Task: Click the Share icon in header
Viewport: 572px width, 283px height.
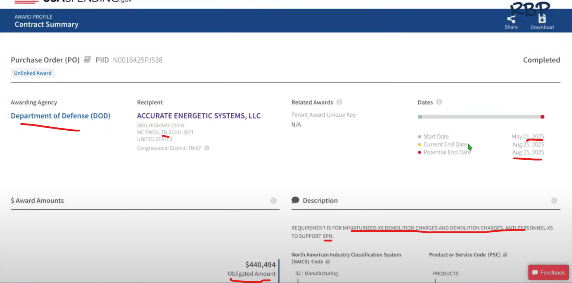Action: pyautogui.click(x=511, y=19)
